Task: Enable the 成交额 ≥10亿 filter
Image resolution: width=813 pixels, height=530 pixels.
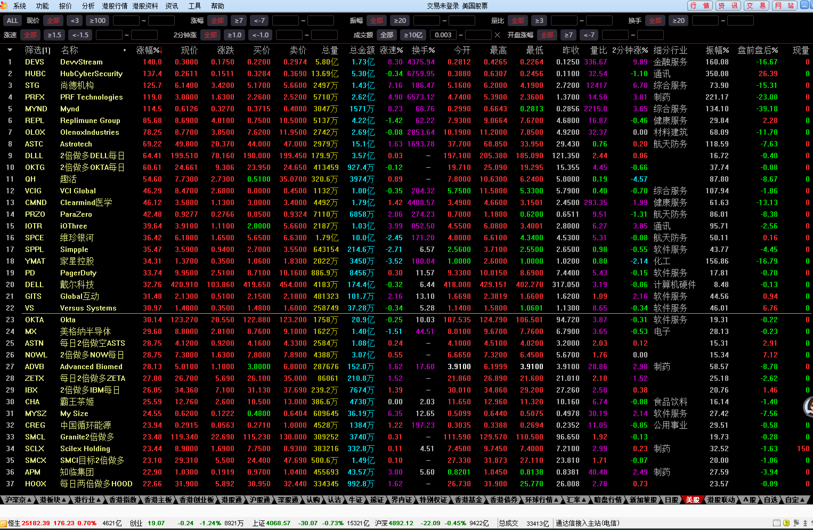Action: 413,35
